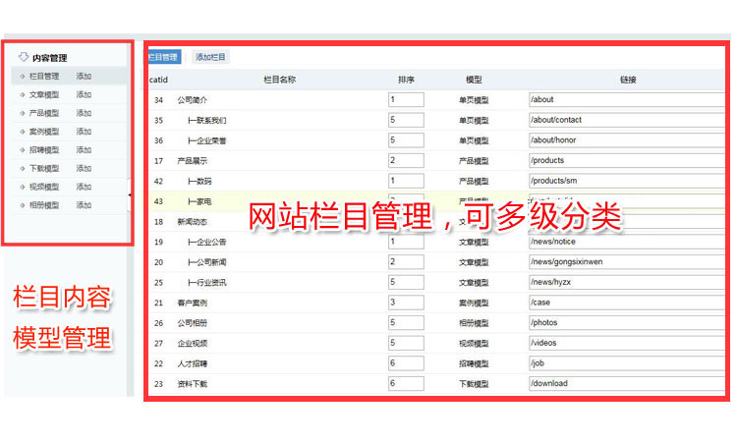Screen dimensions: 737x442
Task: Open 文章模型 in the sidebar
Action: 43,94
